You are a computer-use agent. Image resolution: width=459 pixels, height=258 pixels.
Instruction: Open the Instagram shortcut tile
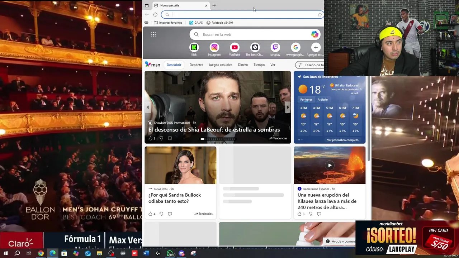(x=214, y=49)
